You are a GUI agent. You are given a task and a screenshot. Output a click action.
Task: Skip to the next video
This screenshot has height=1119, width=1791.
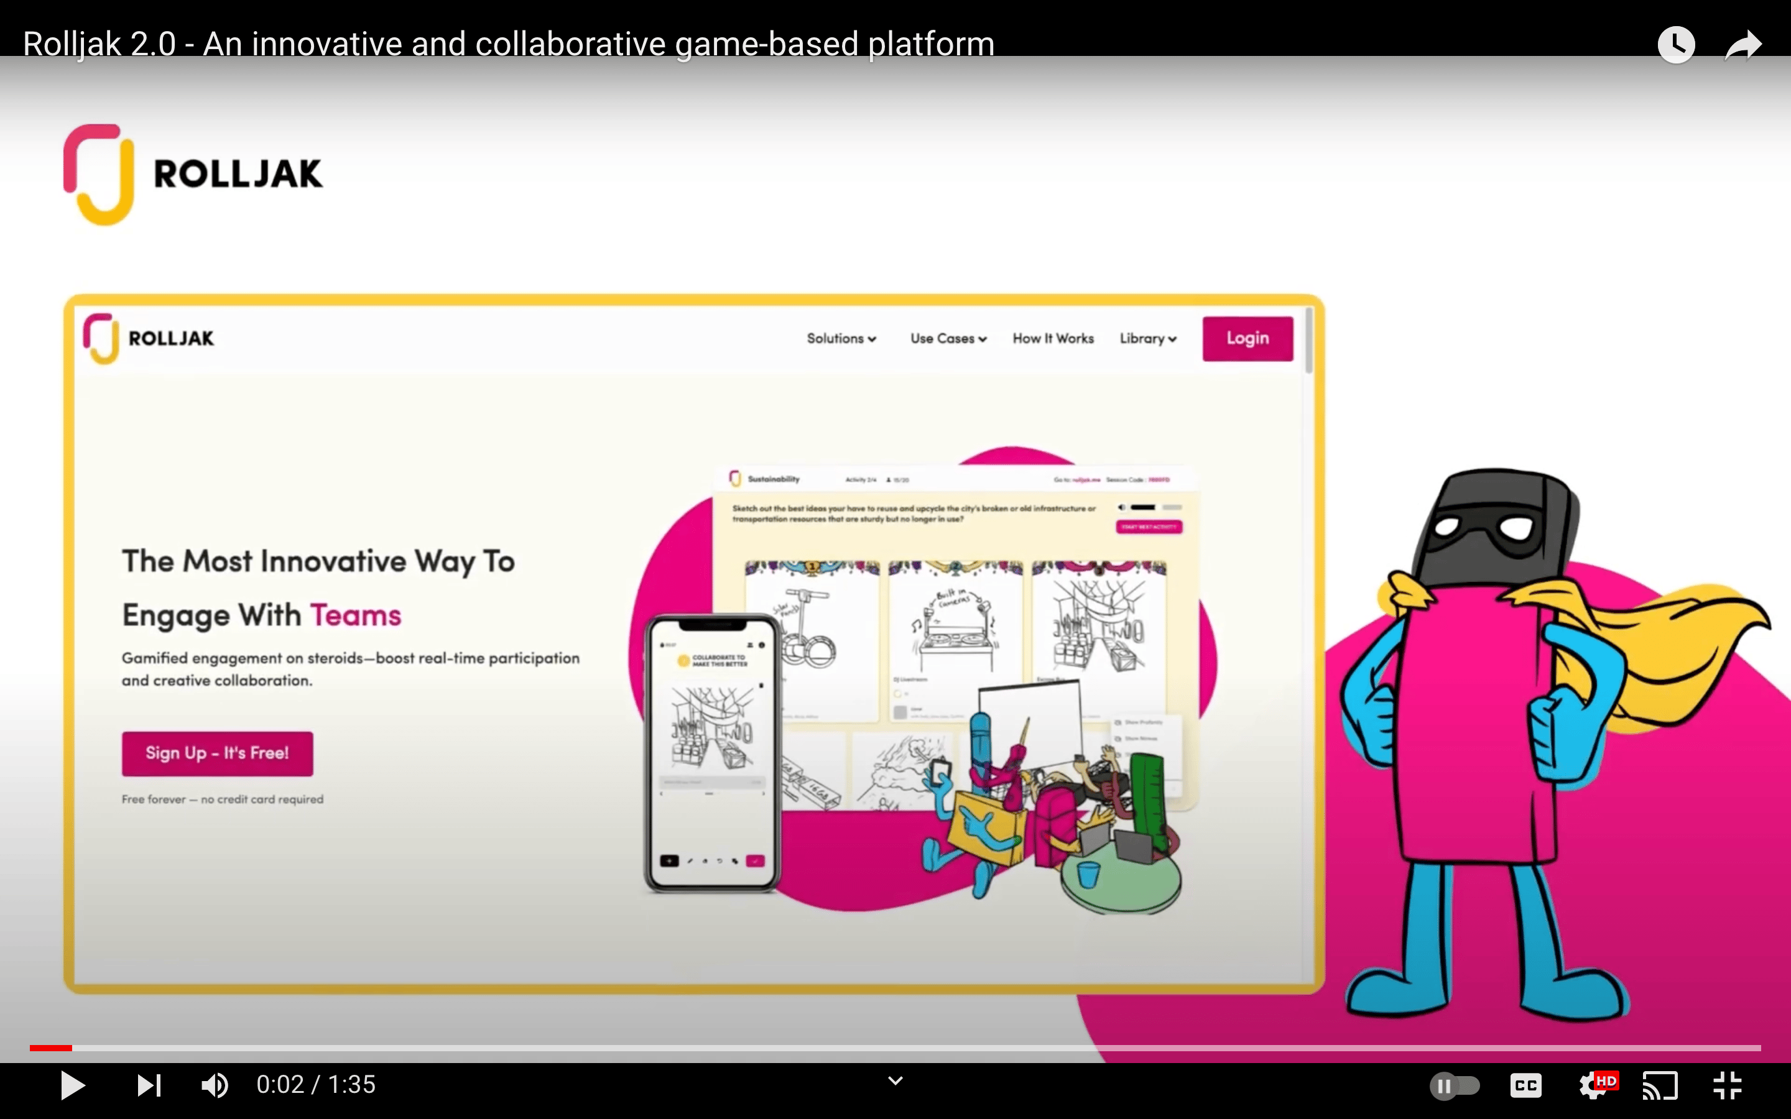coord(149,1085)
